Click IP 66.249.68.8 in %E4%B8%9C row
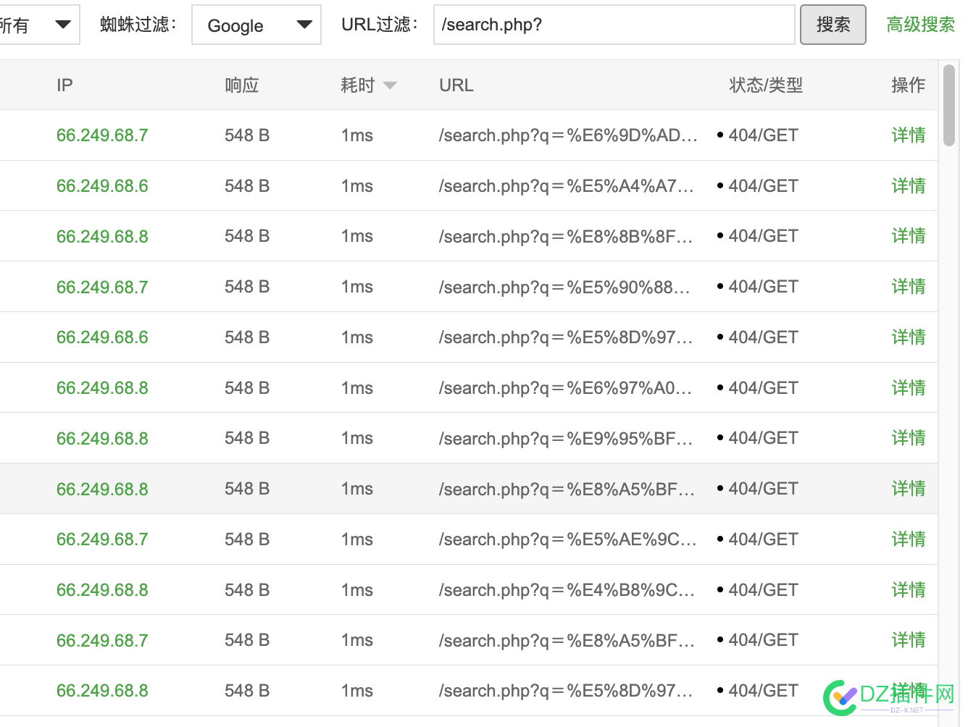The width and height of the screenshot is (968, 727). [x=102, y=590]
